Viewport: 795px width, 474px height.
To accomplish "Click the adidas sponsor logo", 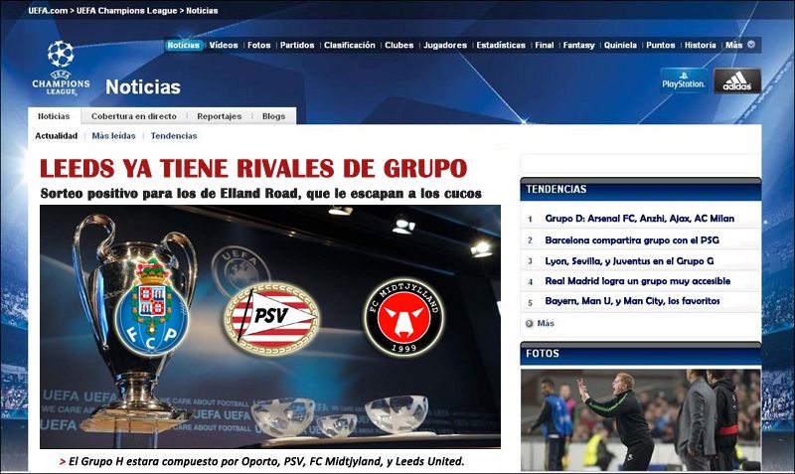I will pyautogui.click(x=737, y=80).
